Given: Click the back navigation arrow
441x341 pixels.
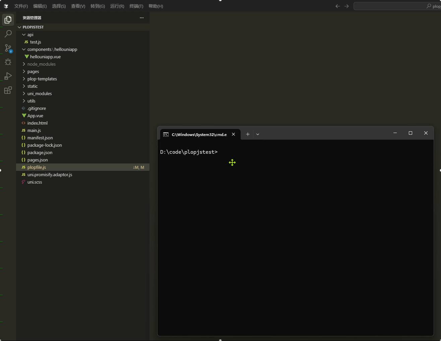Looking at the screenshot, I should [x=337, y=6].
